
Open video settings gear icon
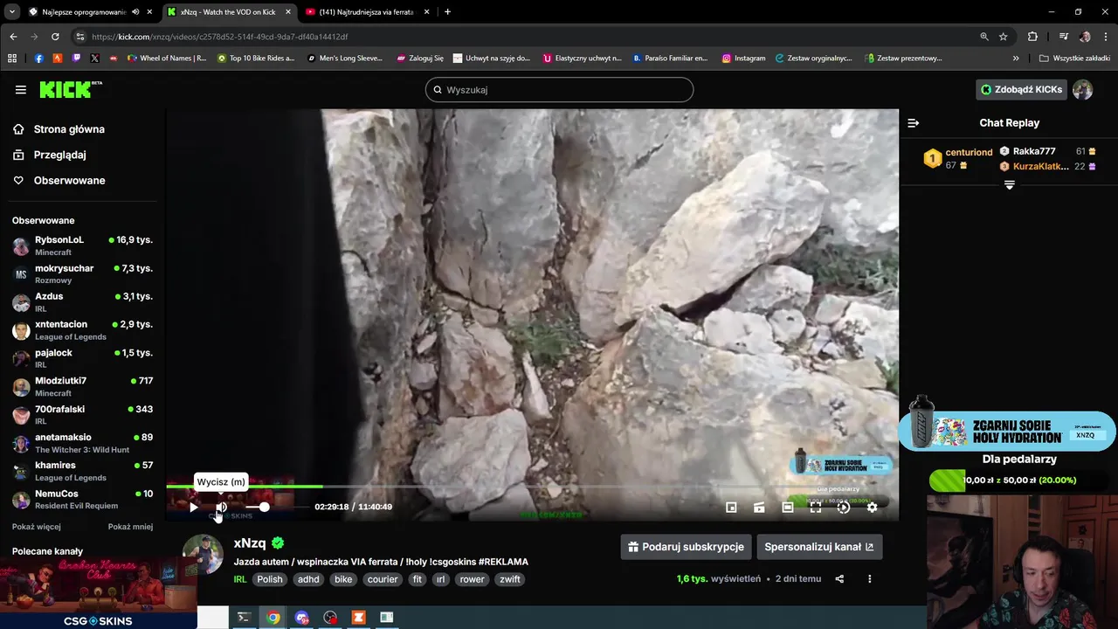pos(872,507)
